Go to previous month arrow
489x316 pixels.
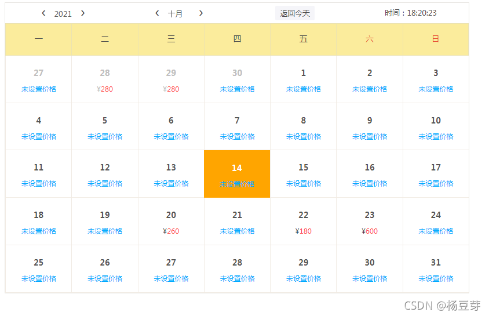(x=157, y=13)
